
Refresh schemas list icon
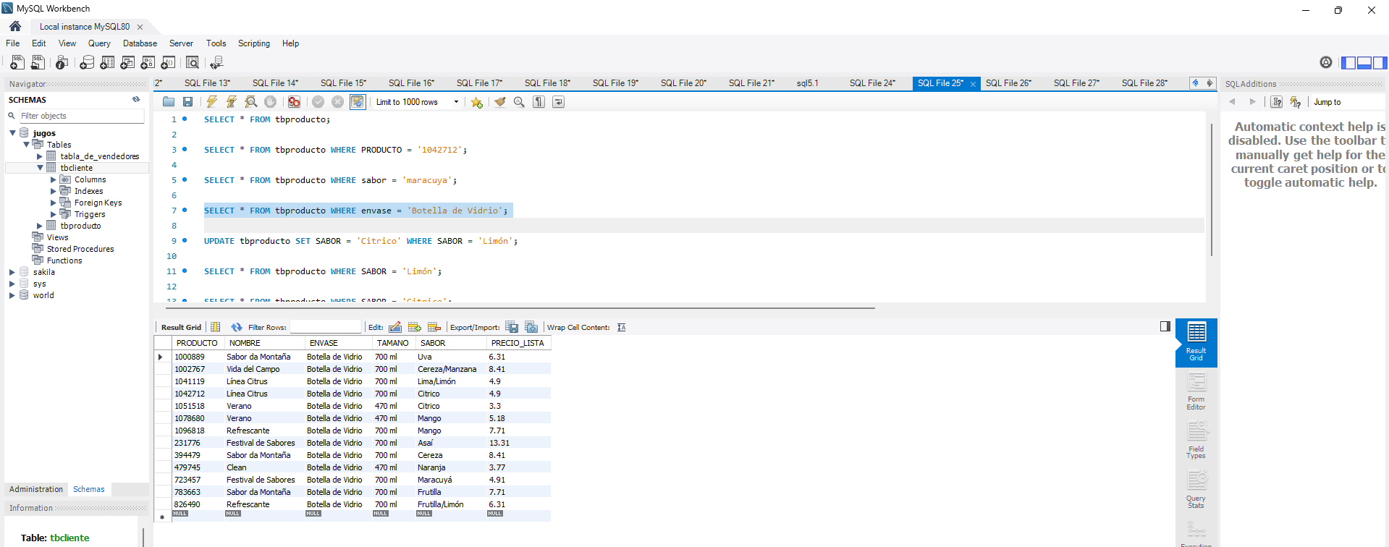coord(136,100)
